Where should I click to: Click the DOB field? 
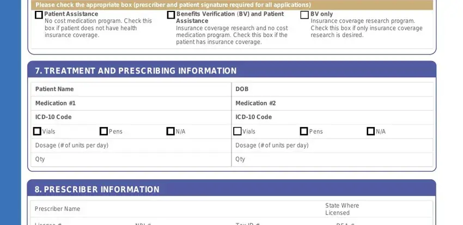332,89
